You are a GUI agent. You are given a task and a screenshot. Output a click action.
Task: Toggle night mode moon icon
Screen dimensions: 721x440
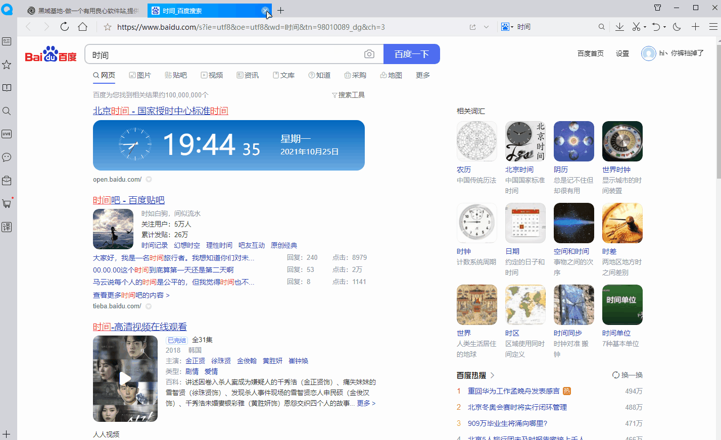click(677, 27)
